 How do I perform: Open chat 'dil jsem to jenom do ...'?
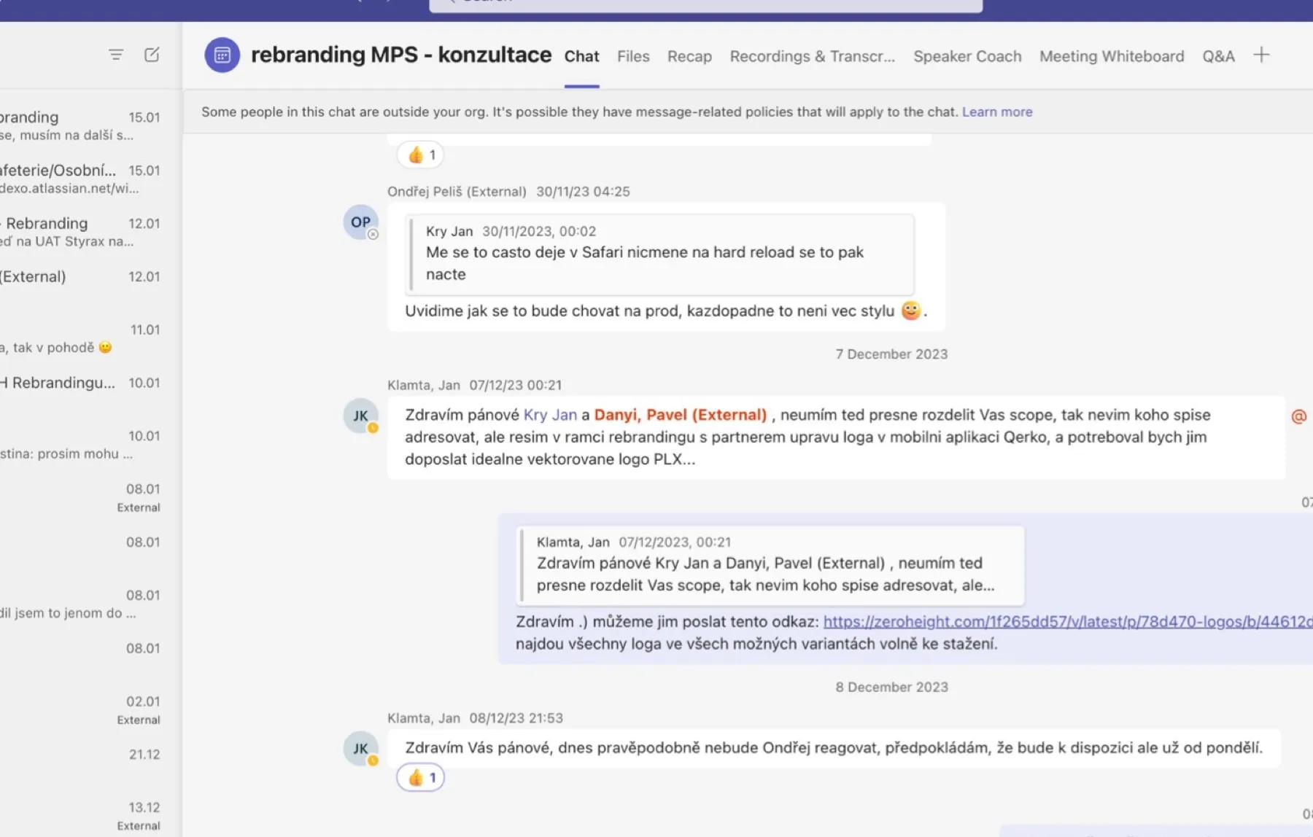80,604
